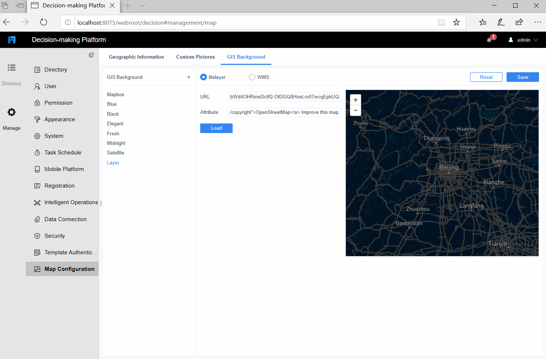Click the notification bell icon

click(488, 40)
